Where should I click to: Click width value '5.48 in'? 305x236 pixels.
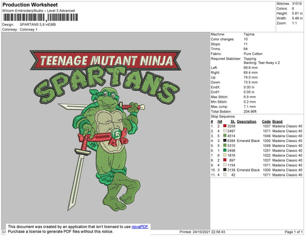(297, 18)
